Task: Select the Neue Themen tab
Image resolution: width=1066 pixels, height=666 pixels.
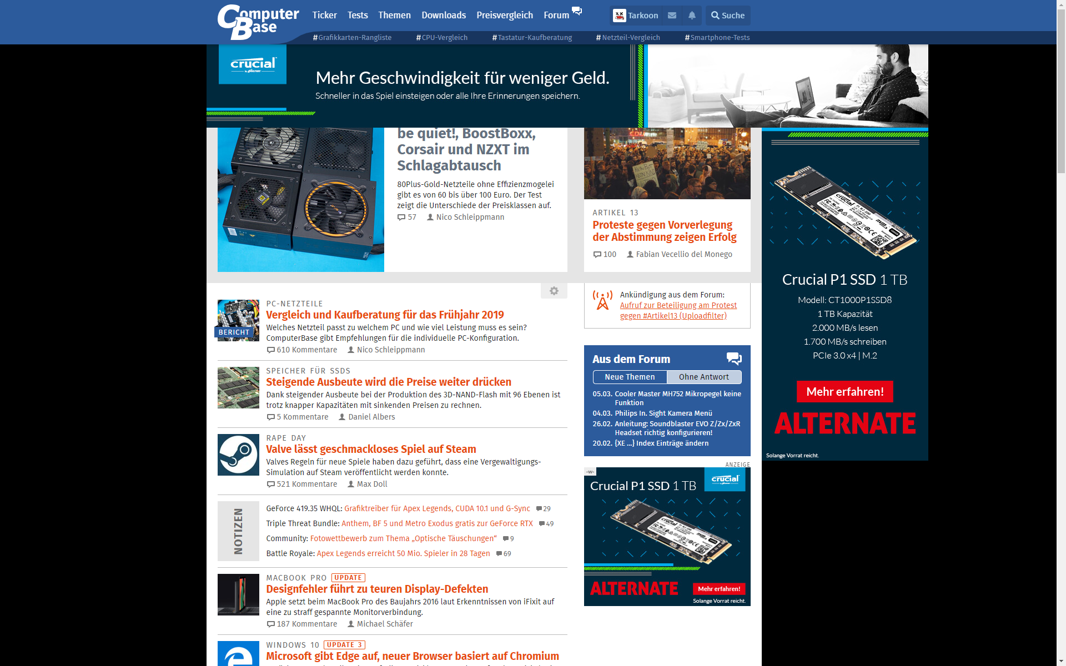Action: pyautogui.click(x=630, y=377)
